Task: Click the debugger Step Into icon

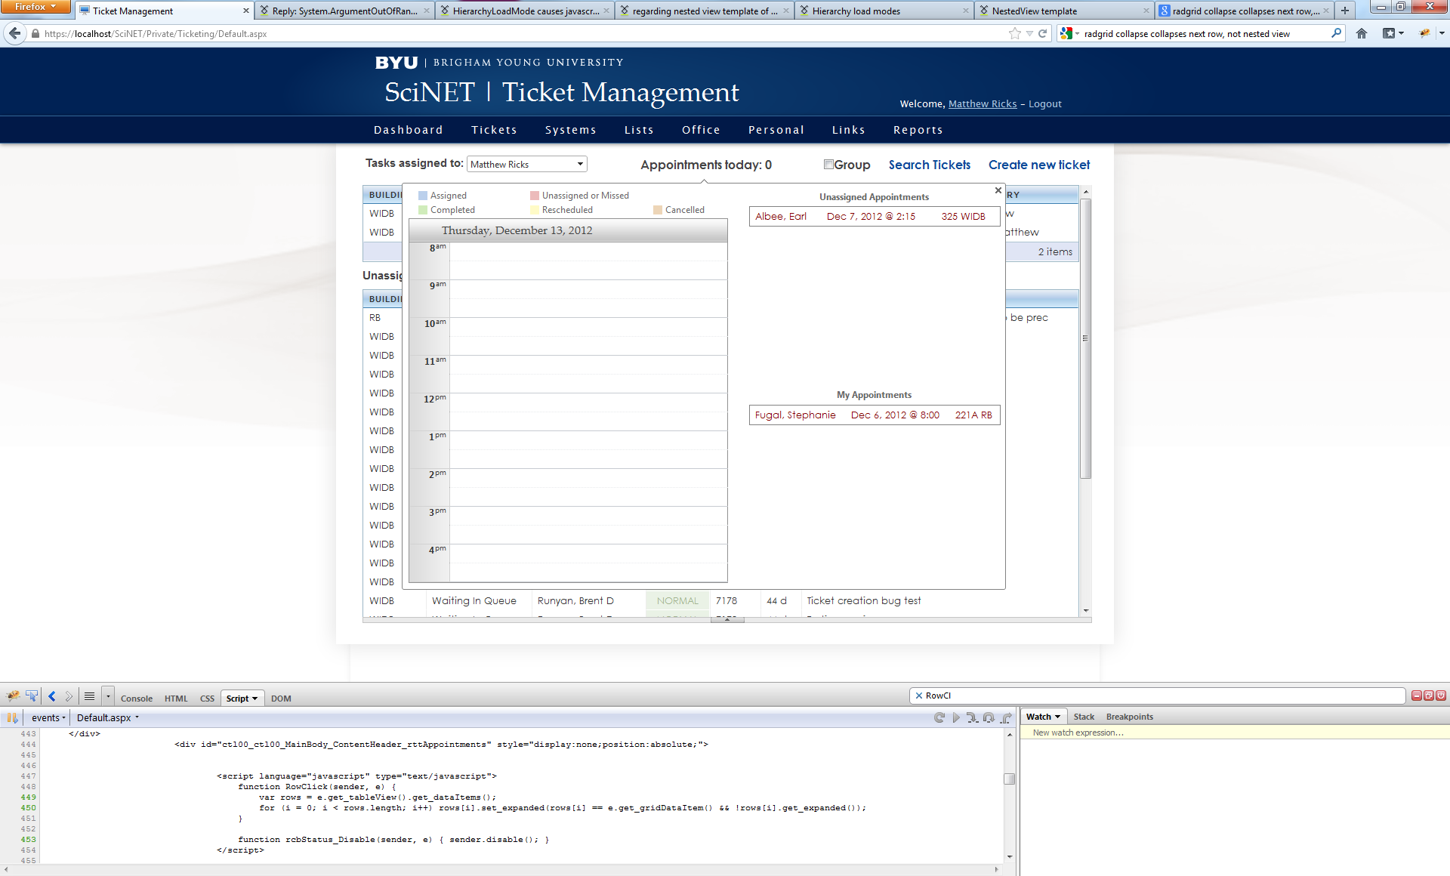Action: coord(972,717)
